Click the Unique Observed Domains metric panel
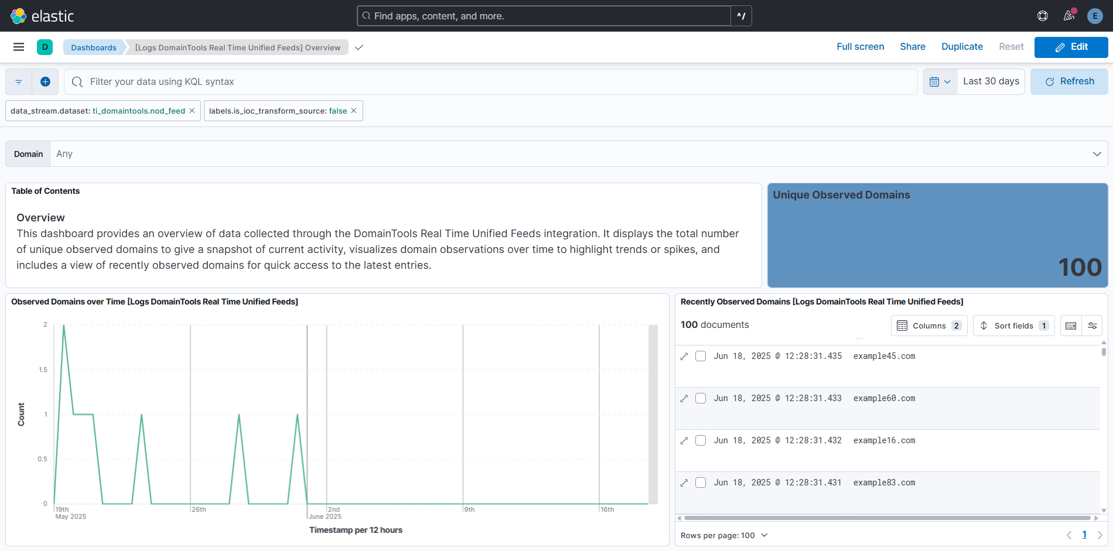 click(x=937, y=235)
